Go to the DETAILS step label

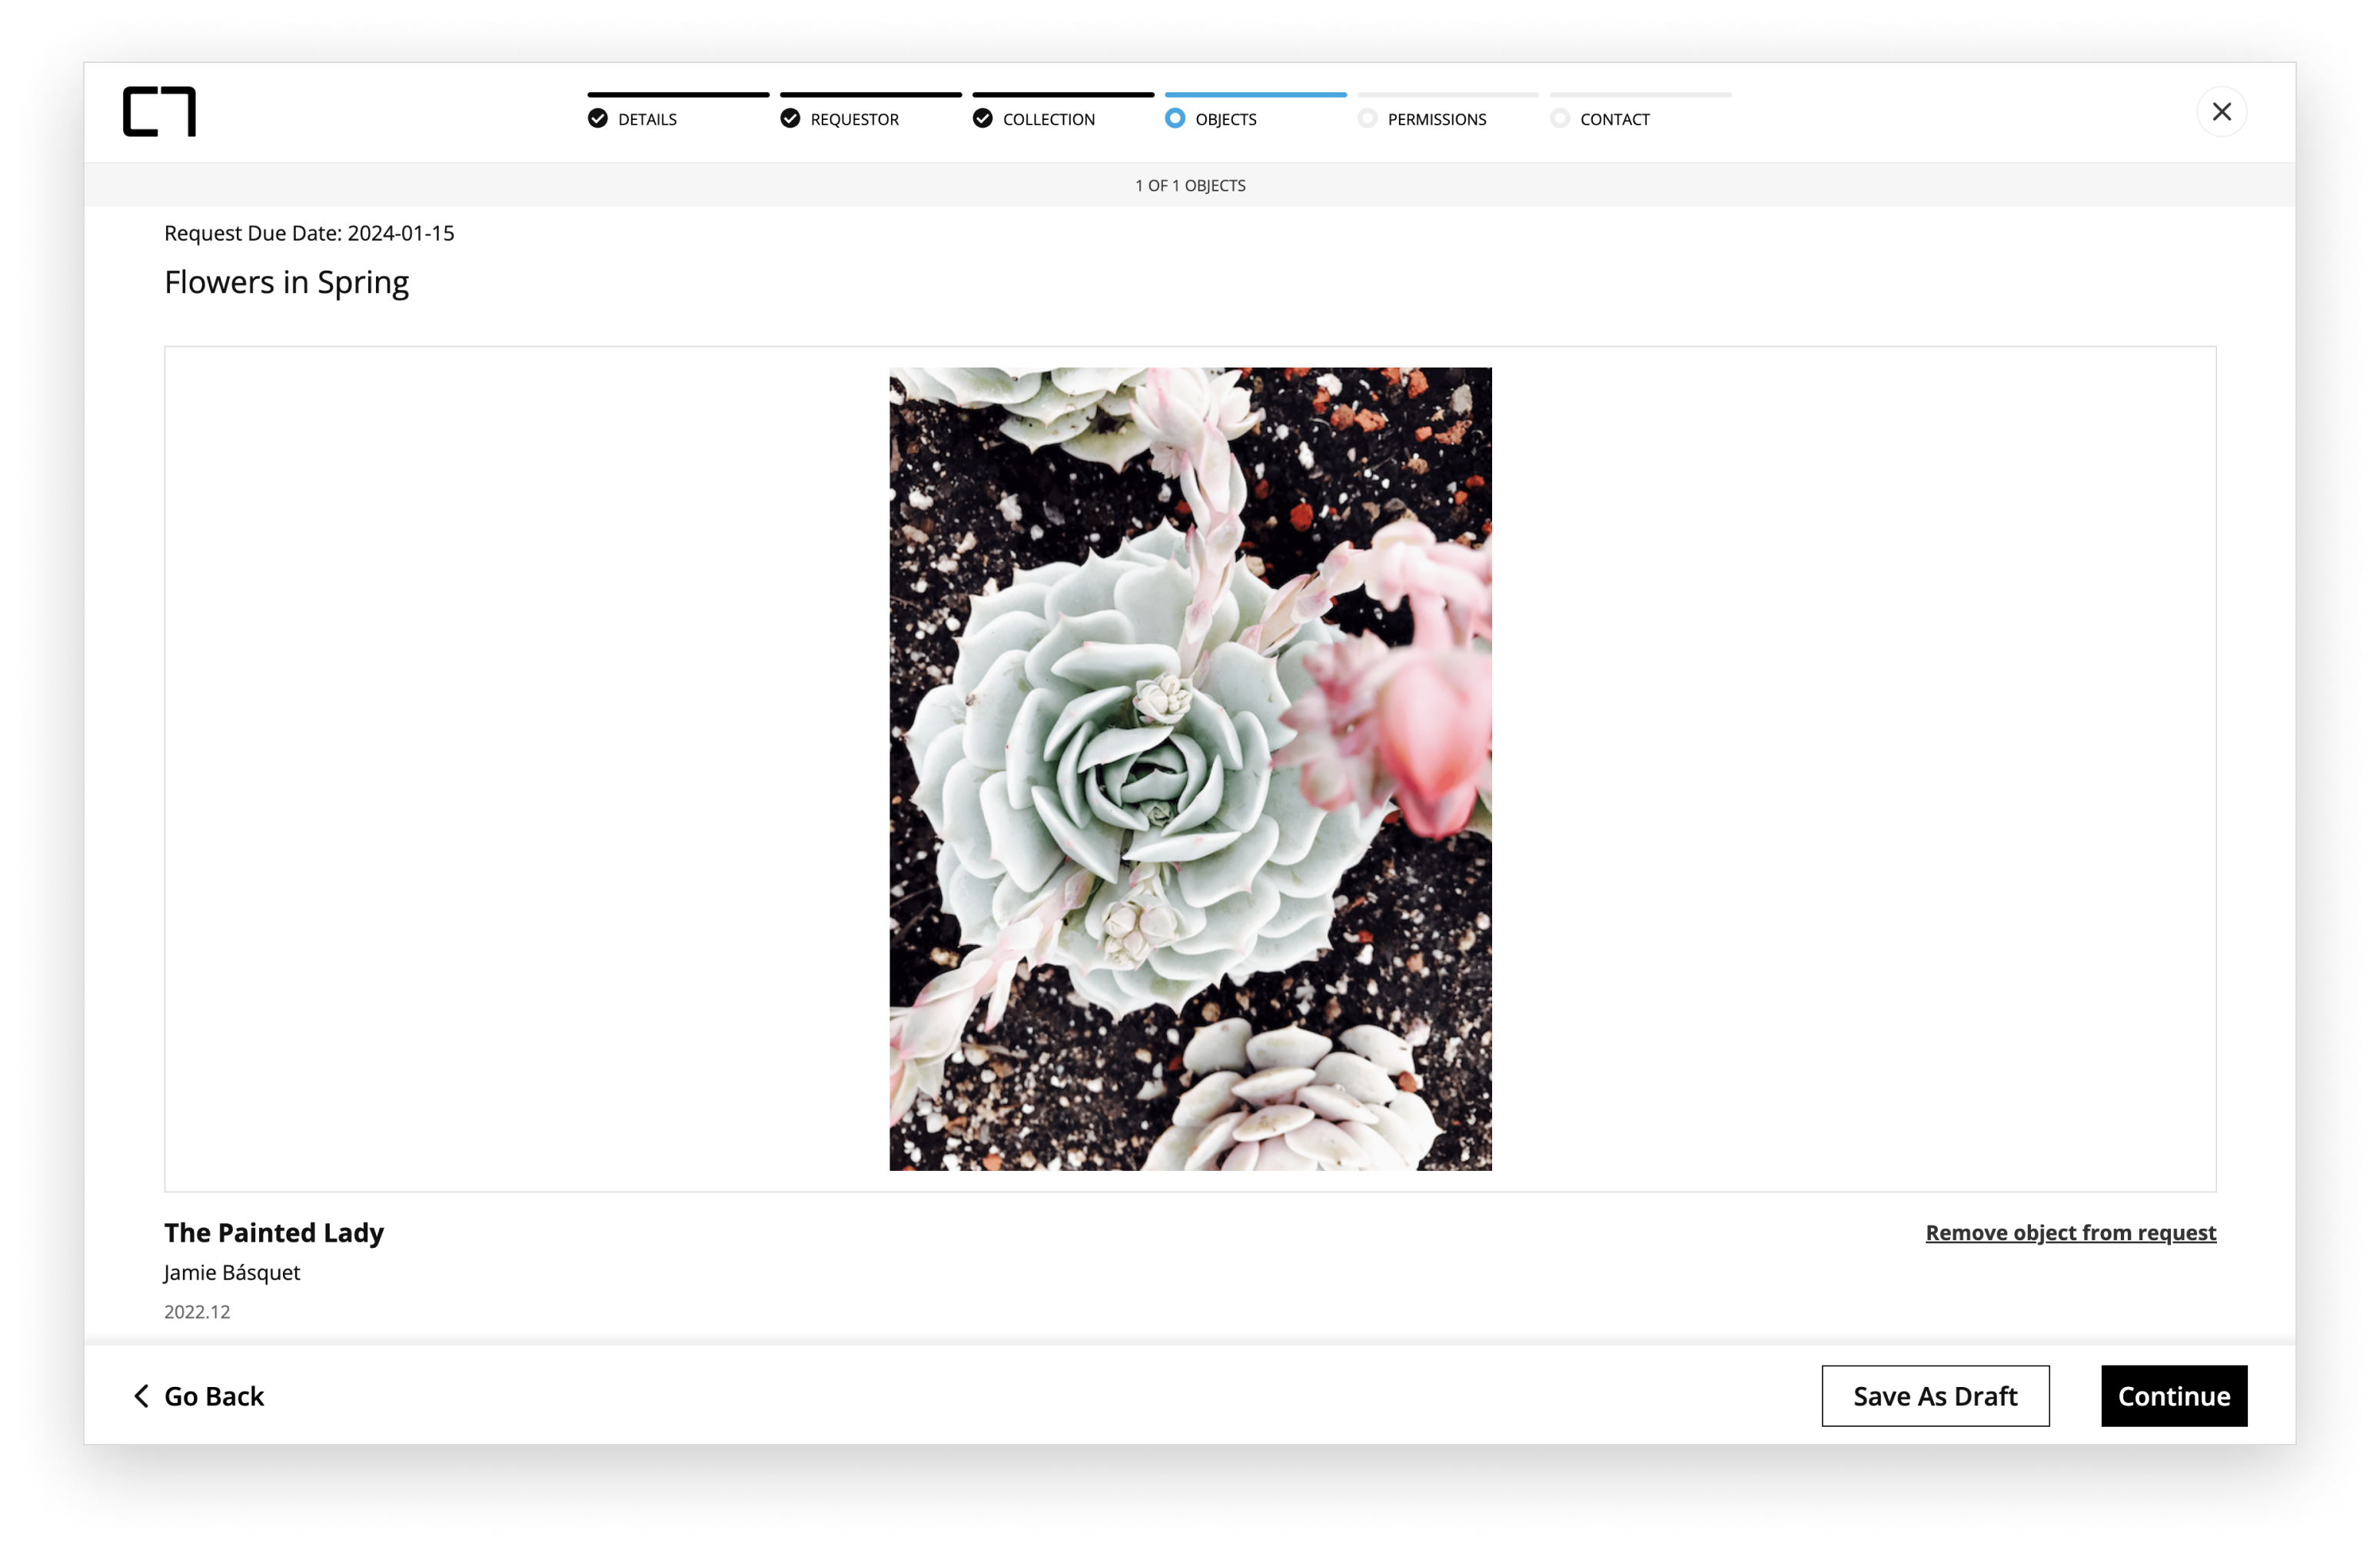[647, 120]
